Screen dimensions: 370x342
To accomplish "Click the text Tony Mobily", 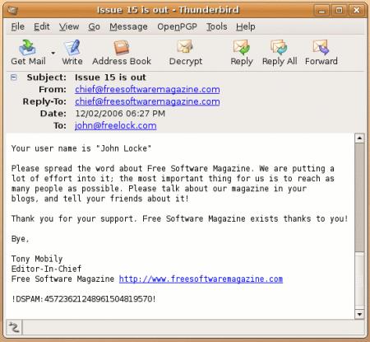I will click(37, 259).
